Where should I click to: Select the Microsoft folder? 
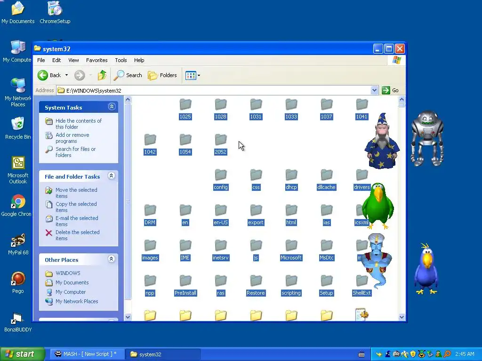tap(291, 250)
